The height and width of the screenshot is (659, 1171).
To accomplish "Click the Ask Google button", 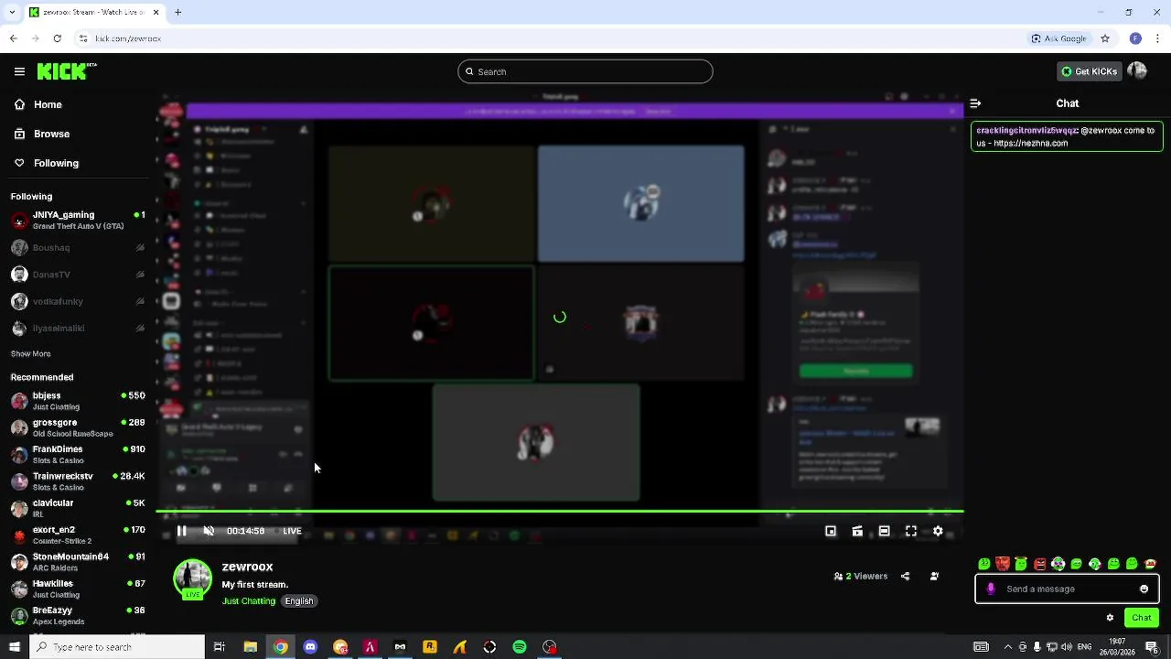I will [1059, 38].
